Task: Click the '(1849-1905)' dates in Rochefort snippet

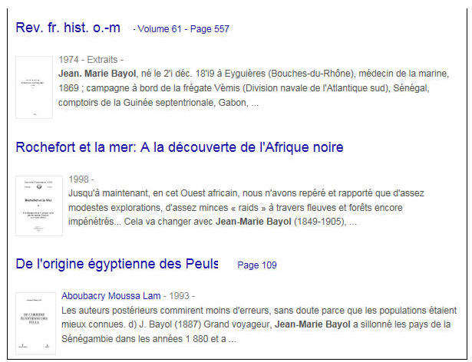Action: (x=319, y=222)
